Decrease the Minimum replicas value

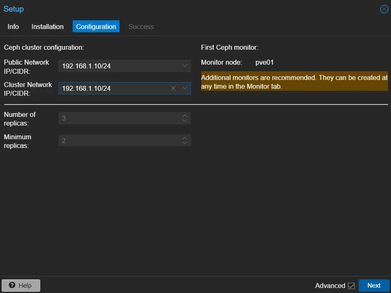click(185, 143)
